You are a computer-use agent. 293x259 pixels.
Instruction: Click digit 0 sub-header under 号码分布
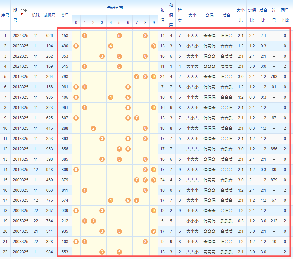pyautogui.click(x=76, y=23)
